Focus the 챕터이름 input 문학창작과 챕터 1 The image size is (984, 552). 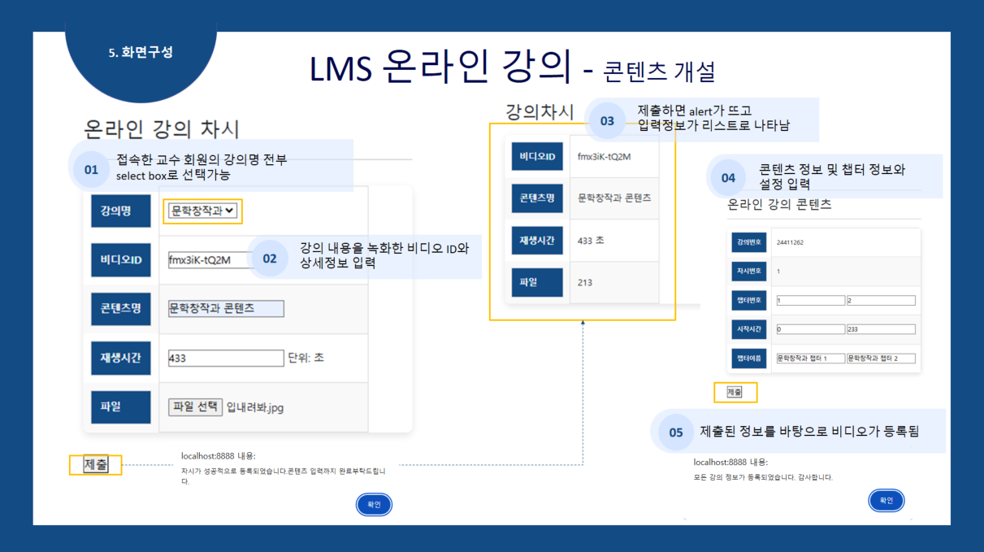click(810, 359)
